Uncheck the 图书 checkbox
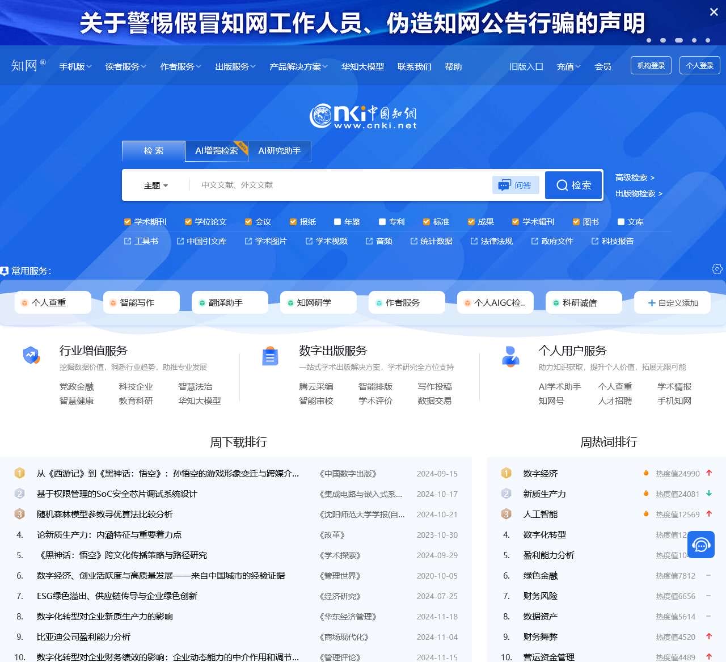Image resolution: width=726 pixels, height=662 pixels. click(576, 222)
